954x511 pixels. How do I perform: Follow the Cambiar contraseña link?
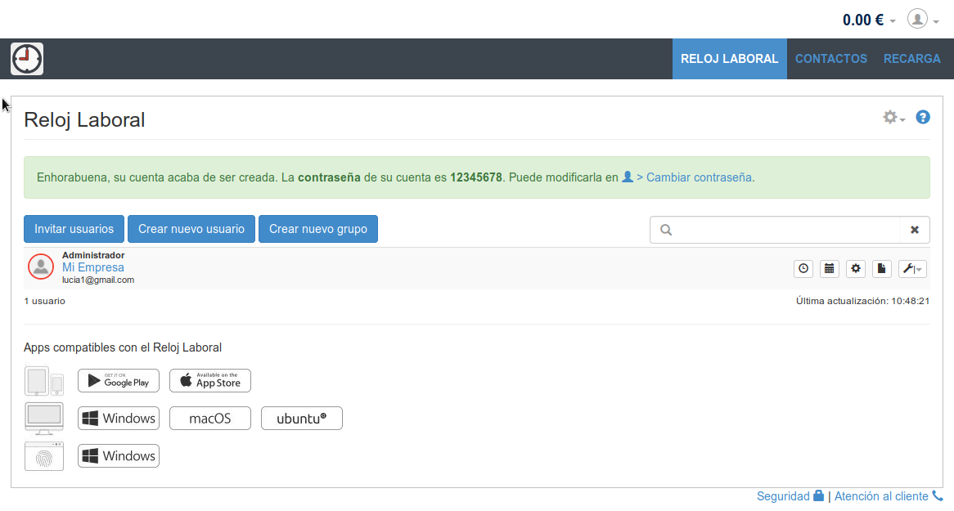tap(700, 177)
